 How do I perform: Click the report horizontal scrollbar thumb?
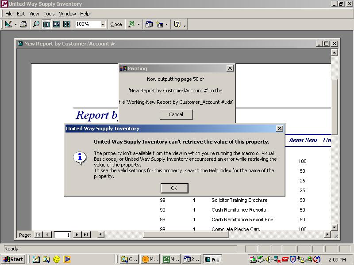pyautogui.click(x=186, y=235)
